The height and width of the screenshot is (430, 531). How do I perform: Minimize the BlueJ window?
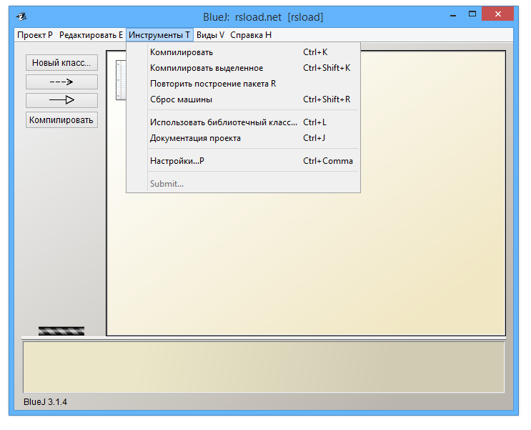coord(453,15)
